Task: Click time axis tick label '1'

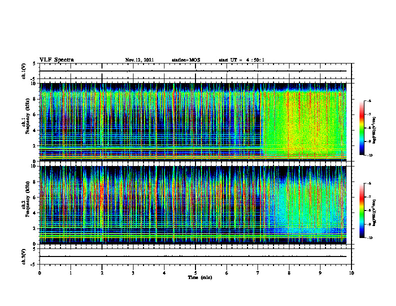Action: [70, 273]
